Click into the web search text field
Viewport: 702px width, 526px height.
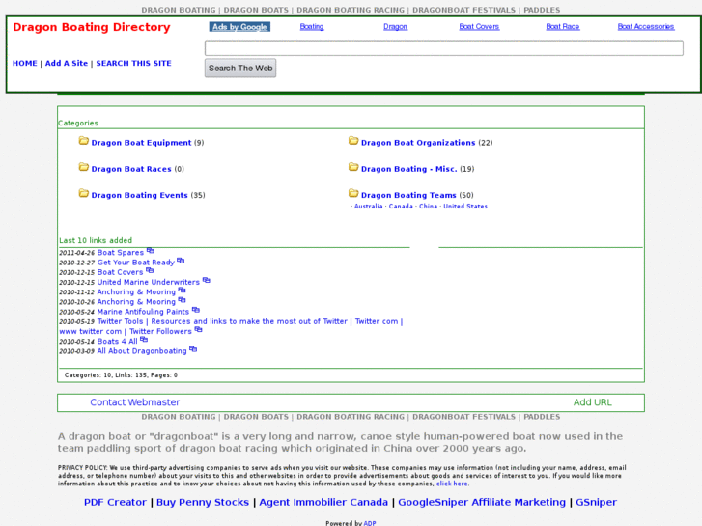tap(444, 48)
